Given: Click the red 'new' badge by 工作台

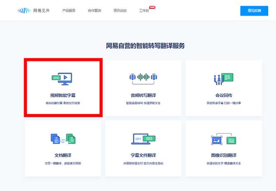Looking at the screenshot, I should point(152,7).
